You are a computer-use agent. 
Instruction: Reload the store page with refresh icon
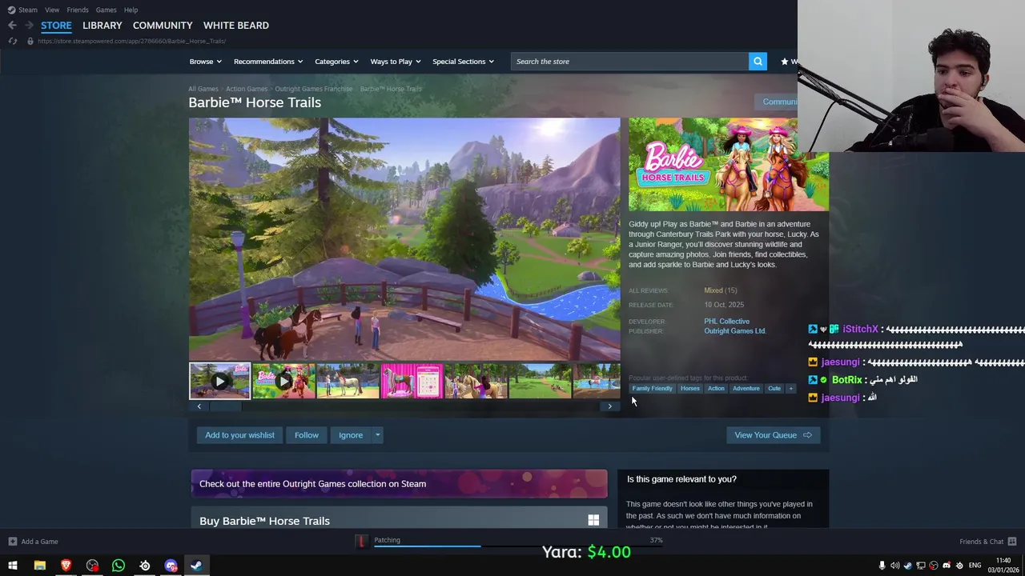[12, 41]
